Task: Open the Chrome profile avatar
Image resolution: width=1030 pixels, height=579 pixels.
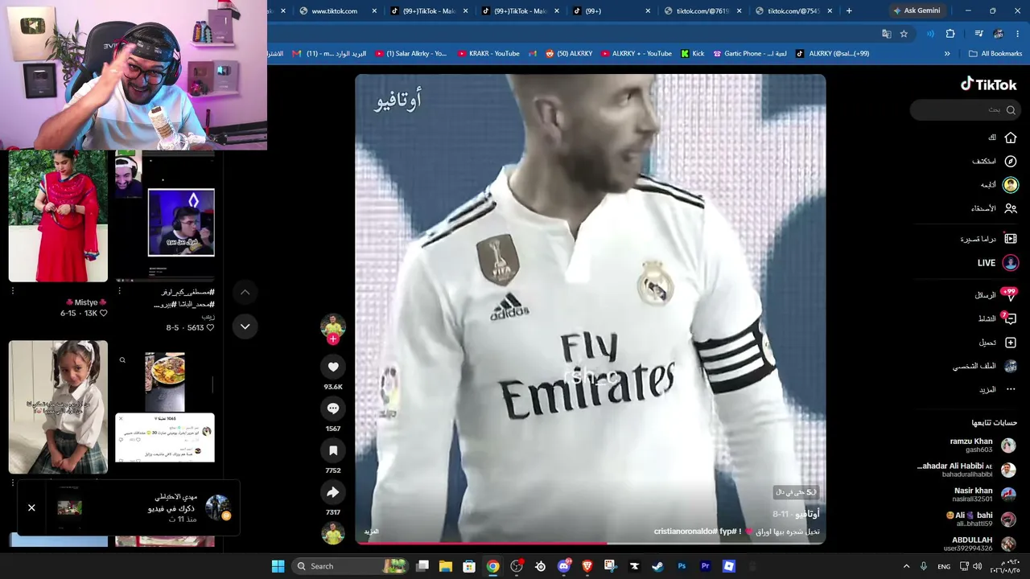Action: click(999, 34)
